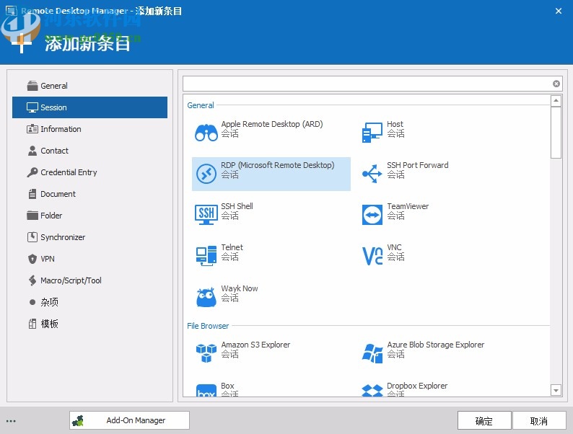
Task: Click the Contact person icon
Action: pyautogui.click(x=32, y=151)
